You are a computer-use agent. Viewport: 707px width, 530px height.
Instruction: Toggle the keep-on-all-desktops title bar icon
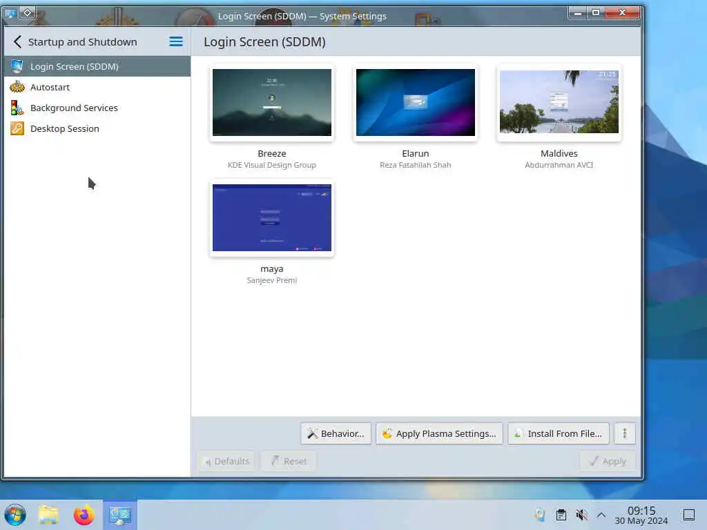point(27,13)
